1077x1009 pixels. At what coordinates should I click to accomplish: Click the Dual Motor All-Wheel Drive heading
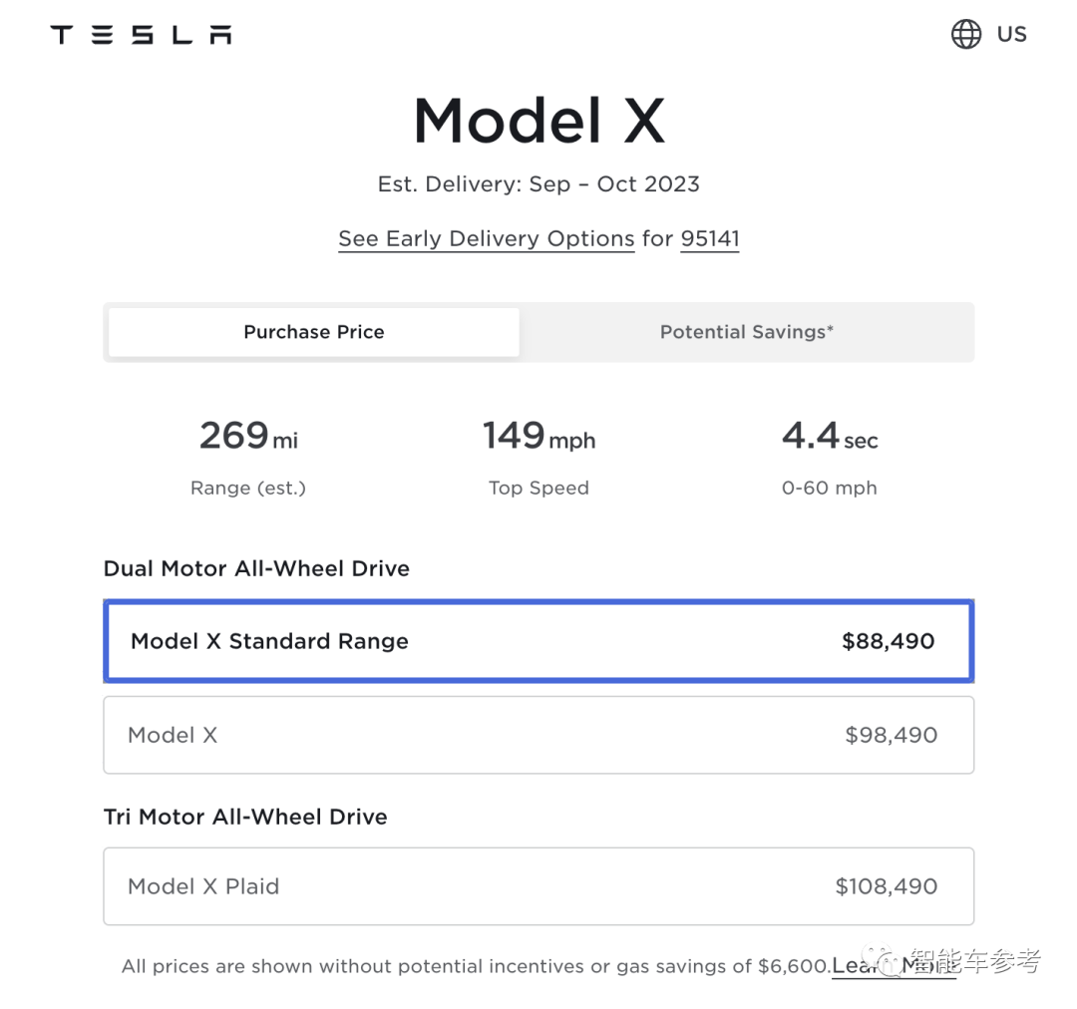coord(256,568)
